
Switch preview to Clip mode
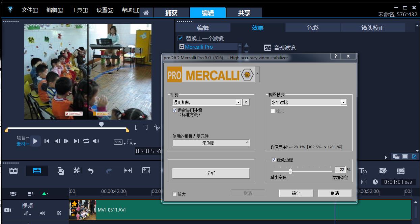point(21,144)
